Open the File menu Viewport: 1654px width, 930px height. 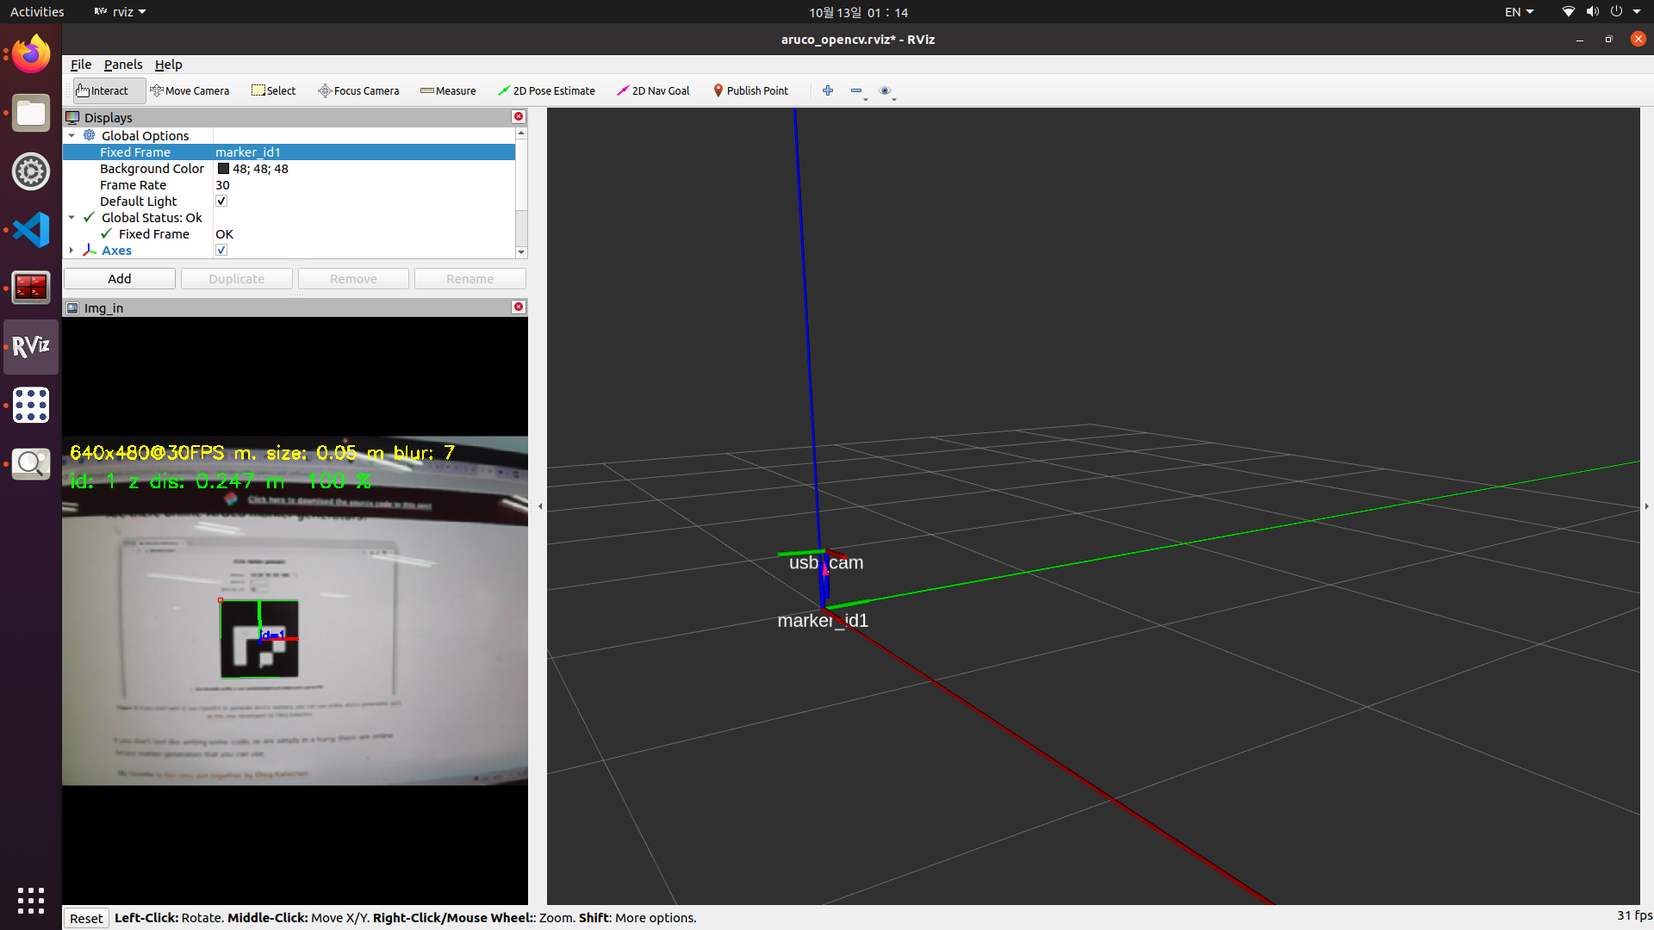click(80, 64)
